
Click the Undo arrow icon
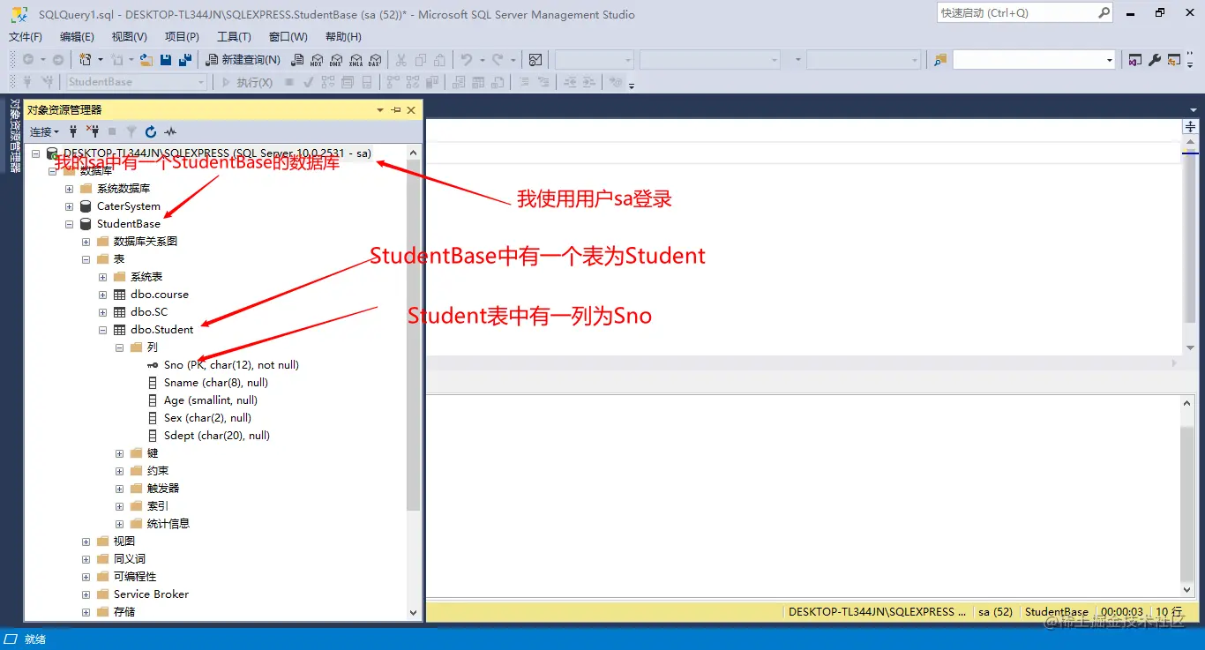coord(467,60)
